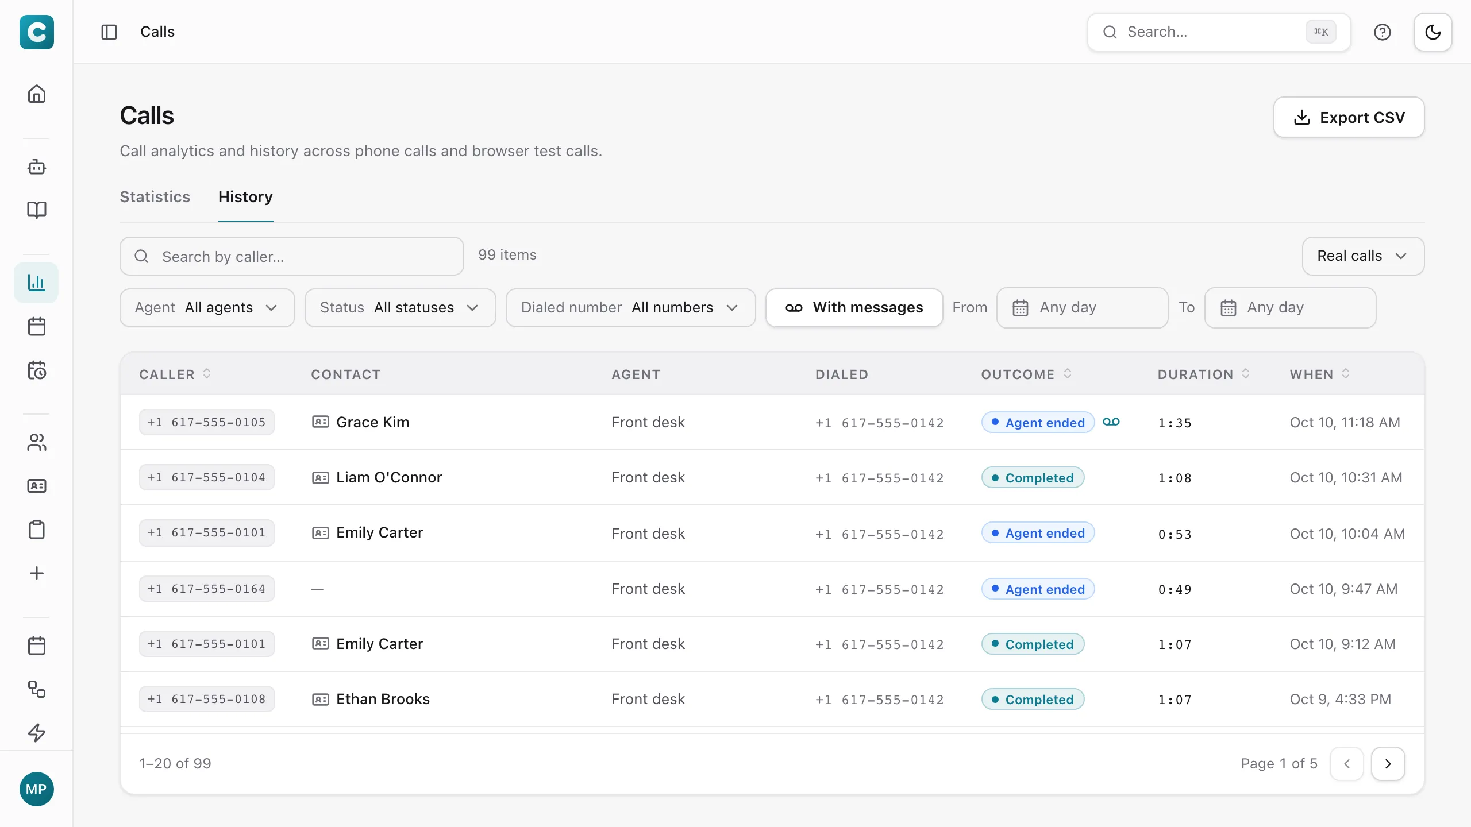
Task: Go to next page of calls
Action: point(1388,764)
